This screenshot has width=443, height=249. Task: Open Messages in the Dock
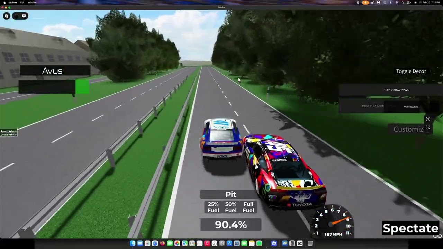pyautogui.click(x=170, y=243)
